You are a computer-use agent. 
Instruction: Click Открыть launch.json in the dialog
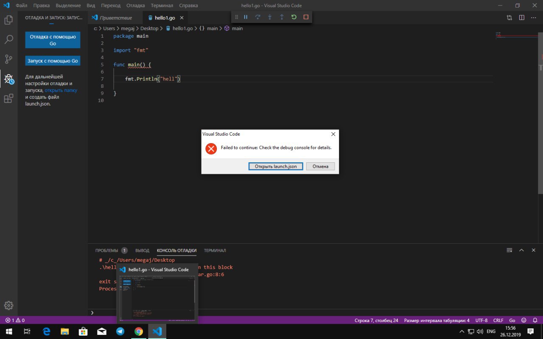[x=276, y=167]
